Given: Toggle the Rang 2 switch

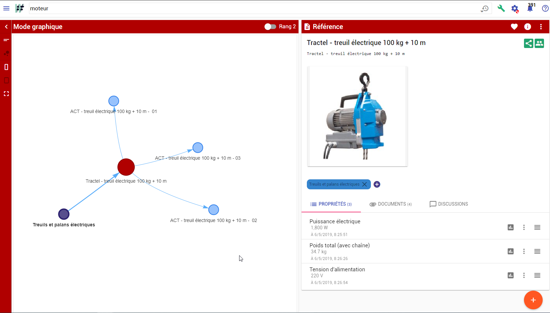Looking at the screenshot, I should (x=270, y=27).
